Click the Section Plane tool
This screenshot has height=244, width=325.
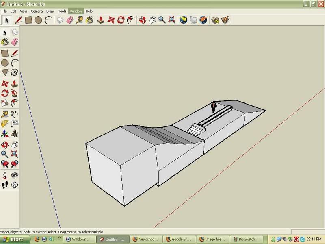pyautogui.click(x=15, y=185)
